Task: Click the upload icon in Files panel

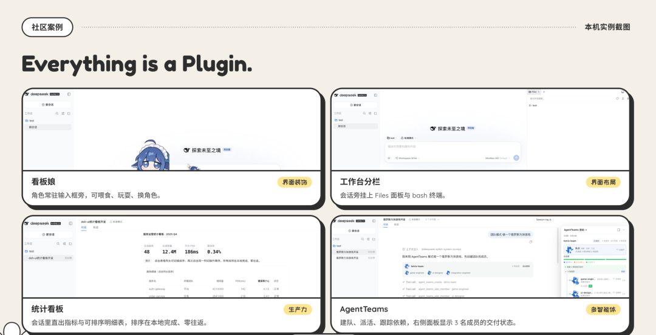Action: pyautogui.click(x=623, y=99)
